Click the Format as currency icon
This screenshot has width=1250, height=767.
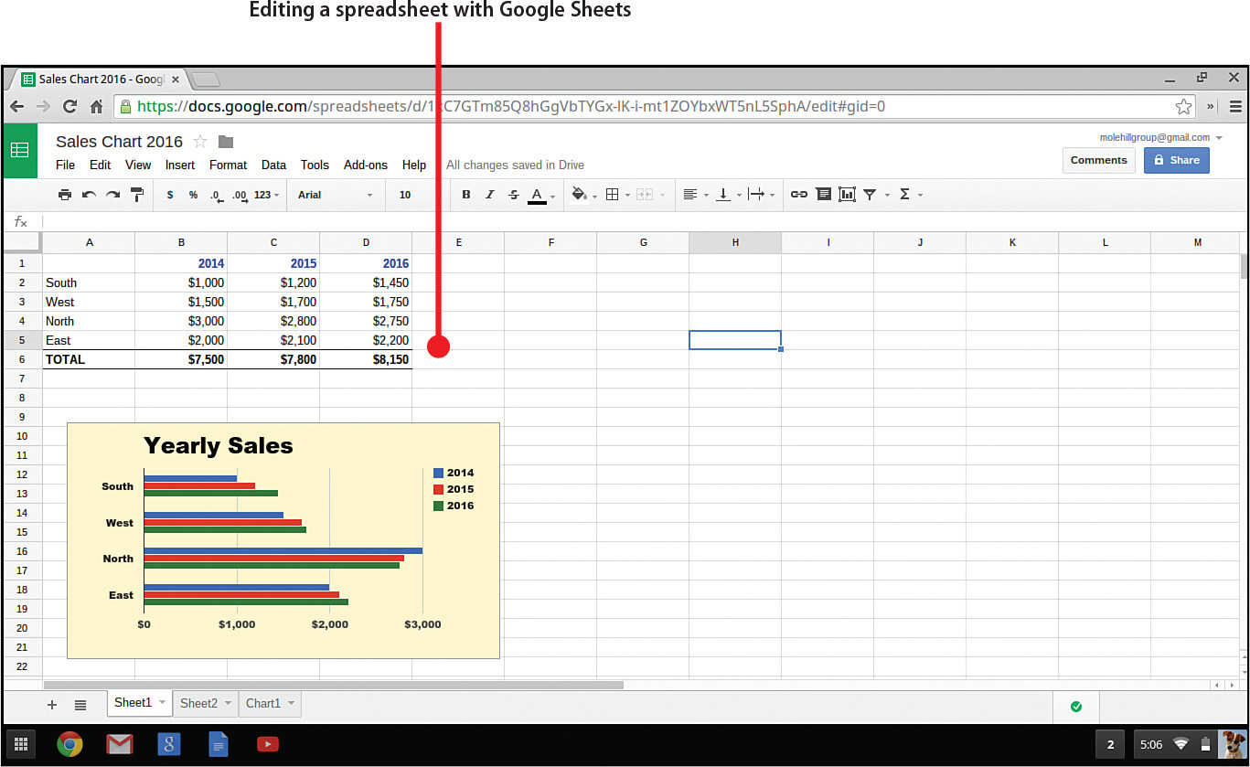click(x=169, y=194)
